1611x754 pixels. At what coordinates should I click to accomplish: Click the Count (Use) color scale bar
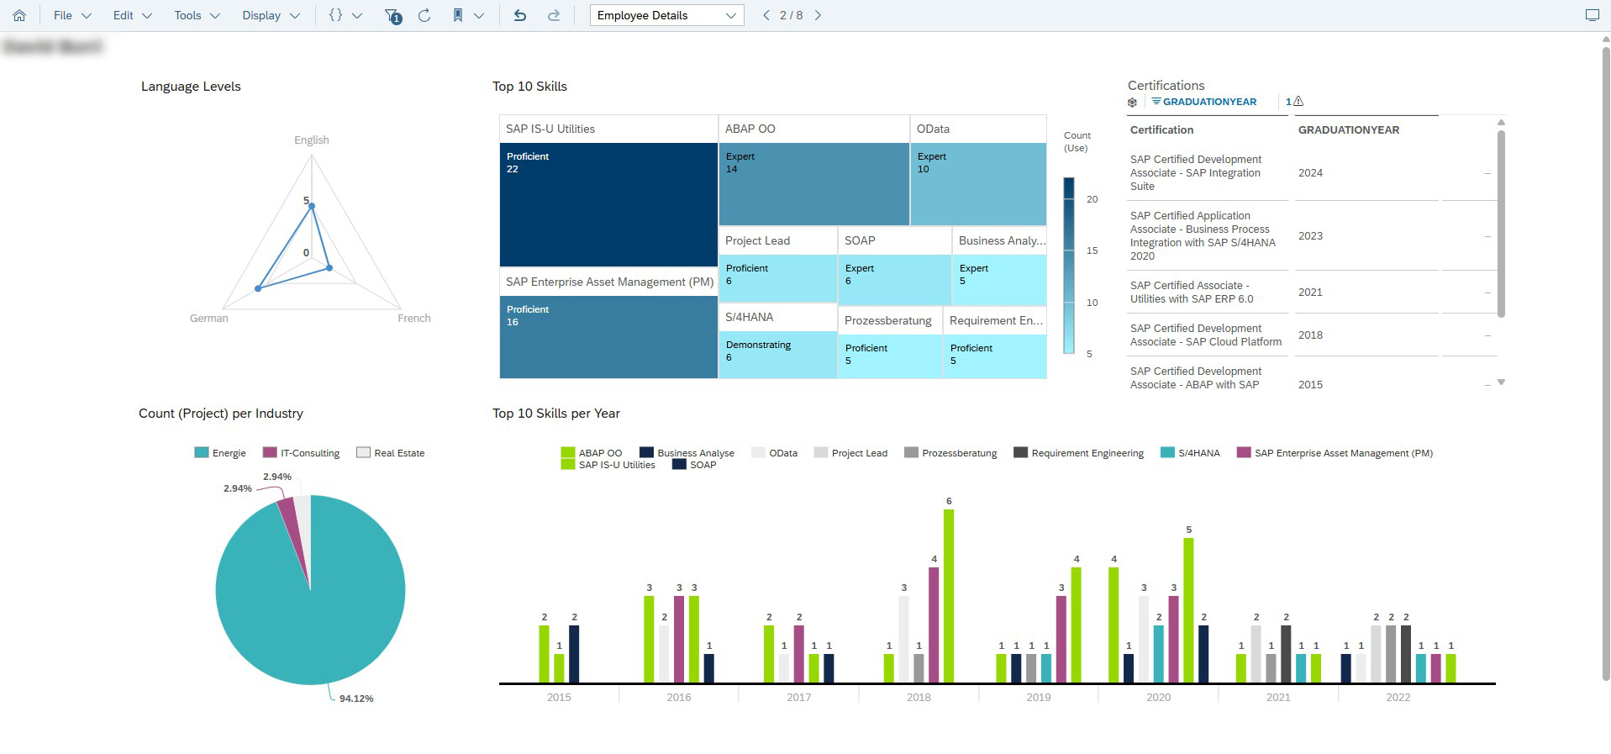[x=1069, y=265]
